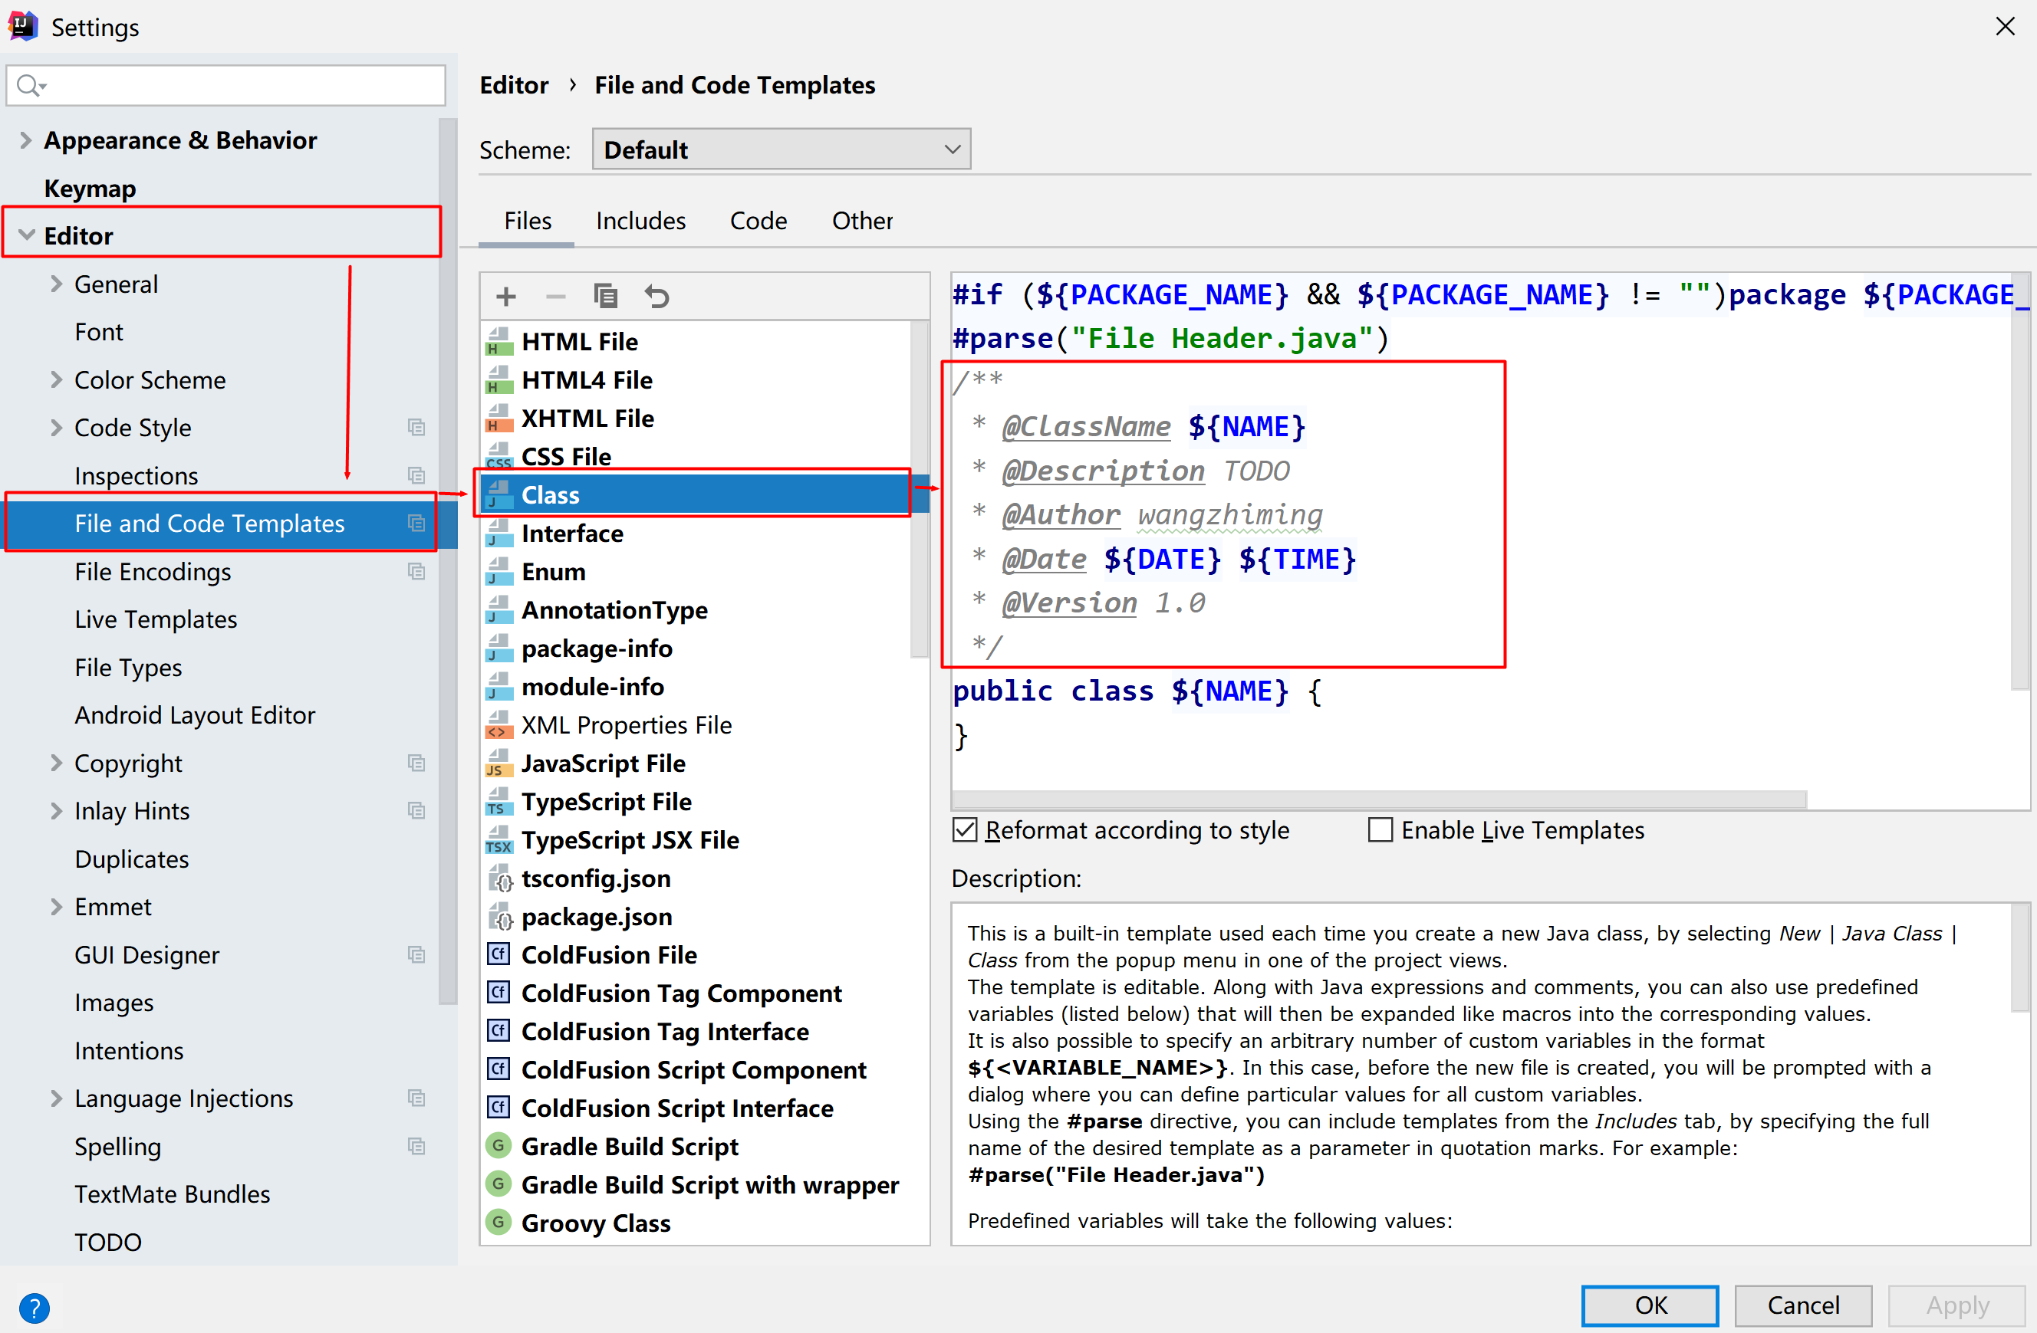
Task: Expand the Color Scheme node
Action: tap(57, 380)
